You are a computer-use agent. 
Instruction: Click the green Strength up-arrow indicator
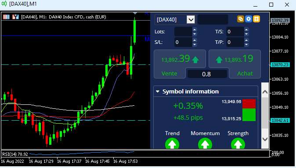click(x=238, y=144)
